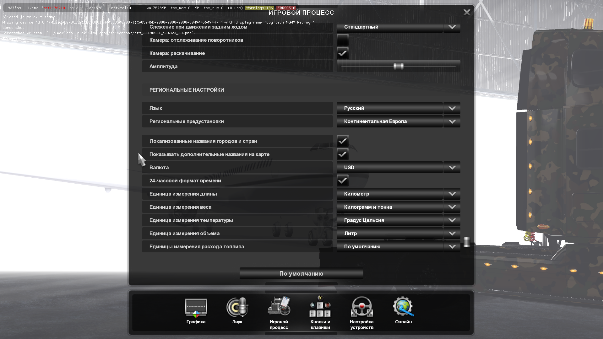Toggle 24-часовой формат времени checkbox
This screenshot has width=603, height=339.
tap(342, 181)
